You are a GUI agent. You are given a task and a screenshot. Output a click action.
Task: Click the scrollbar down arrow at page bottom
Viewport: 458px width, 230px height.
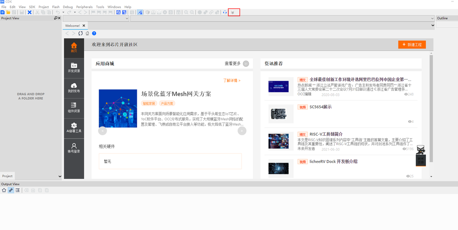coord(431,177)
